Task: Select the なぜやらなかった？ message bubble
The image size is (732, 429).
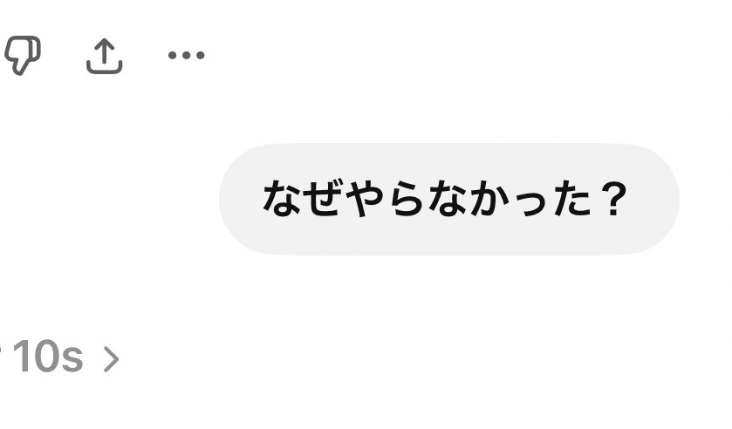Action: pyautogui.click(x=449, y=199)
